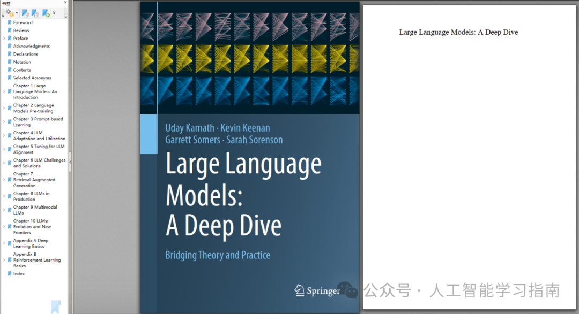This screenshot has height=314, width=579.
Task: Open the Foreword bookmark
Action: (23, 22)
